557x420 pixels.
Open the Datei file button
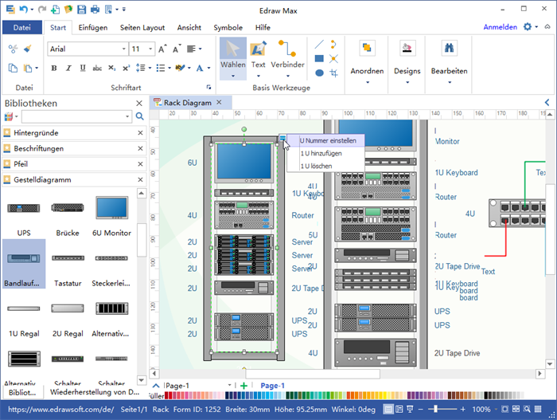(22, 27)
